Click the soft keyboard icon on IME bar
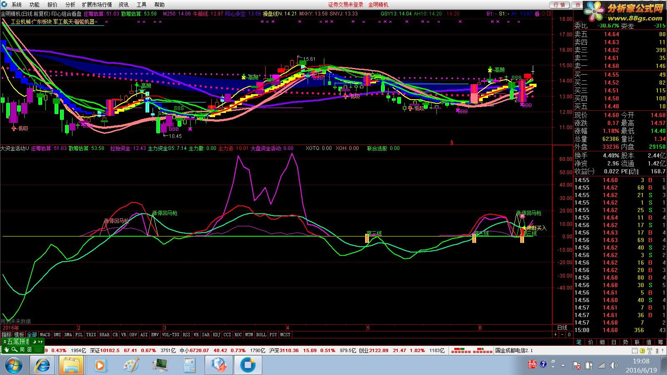This screenshot has height=375, width=667. (x=38, y=350)
